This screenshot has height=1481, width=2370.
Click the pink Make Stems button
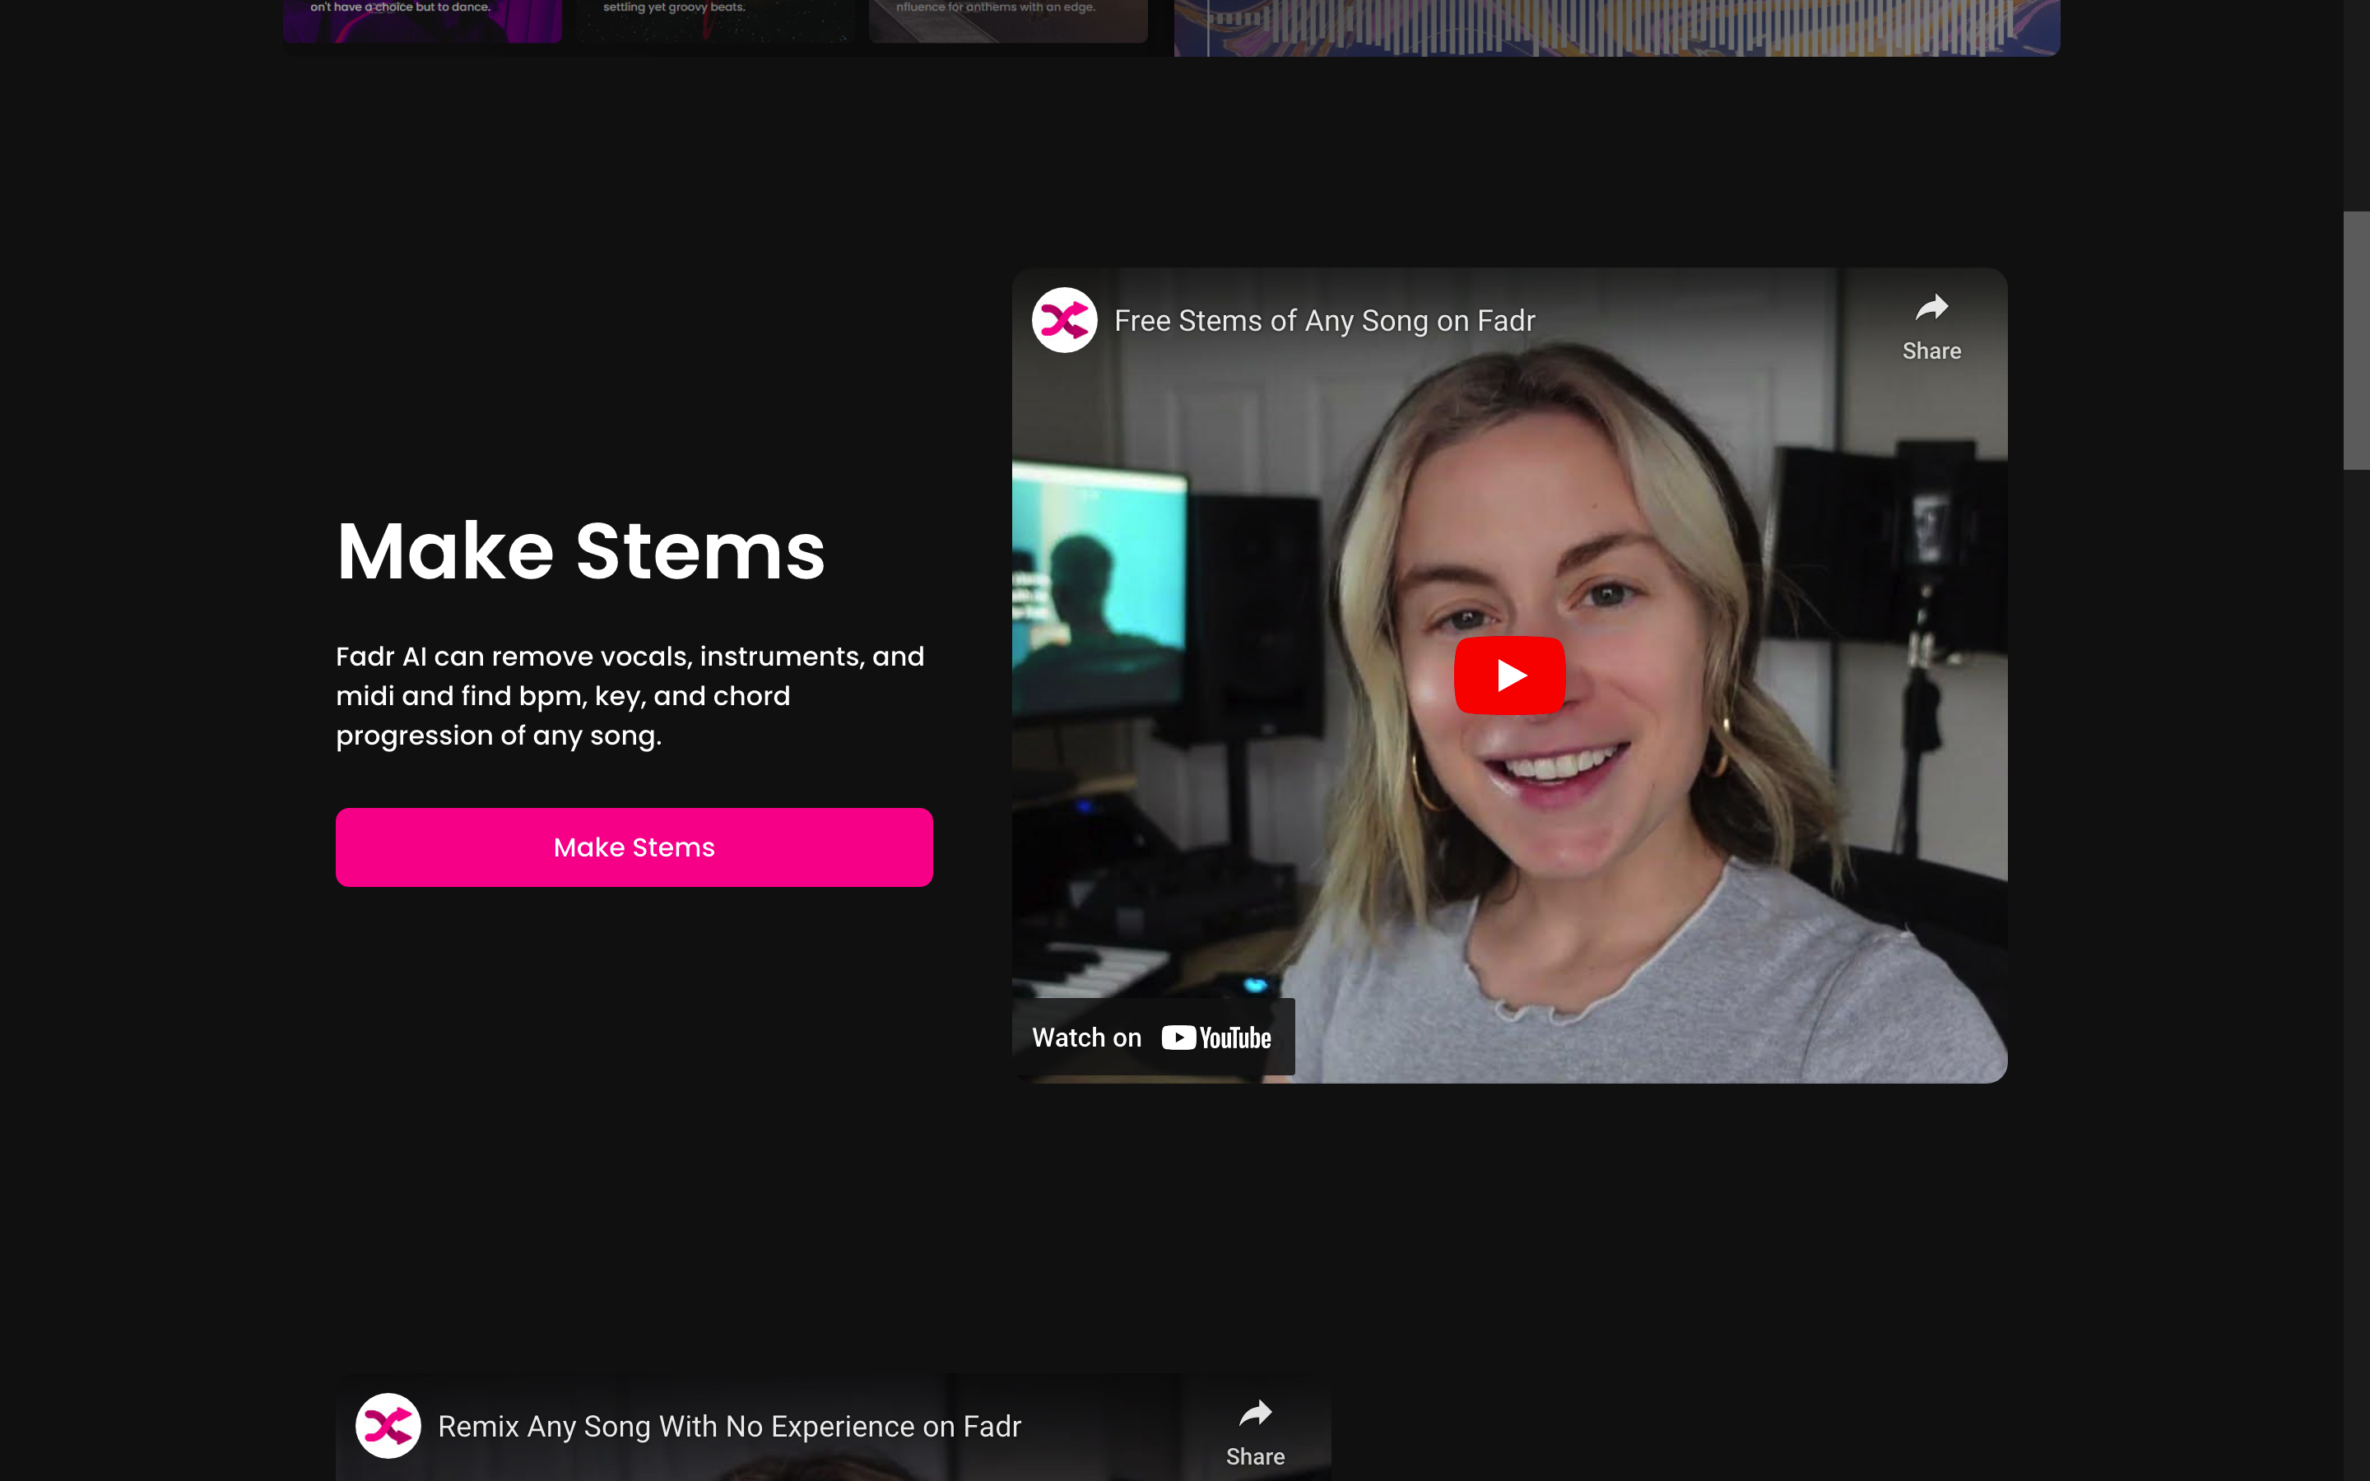[634, 847]
